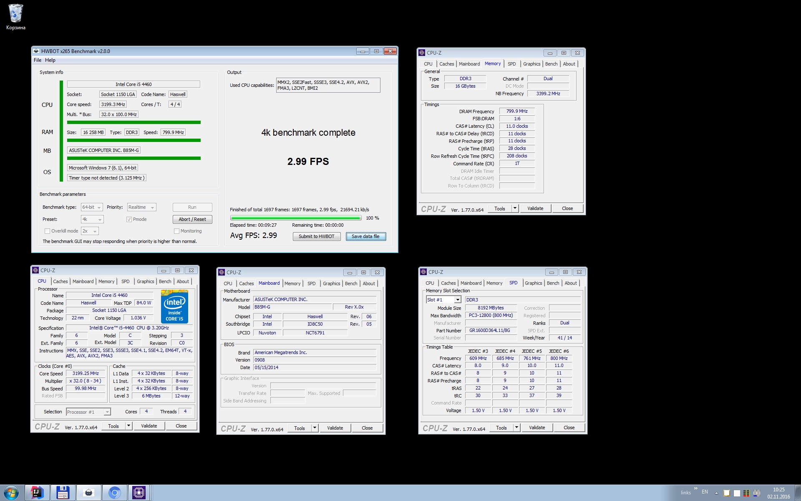Open the File menu in HWBOT
Screen dimensions: 801x501
[38, 60]
